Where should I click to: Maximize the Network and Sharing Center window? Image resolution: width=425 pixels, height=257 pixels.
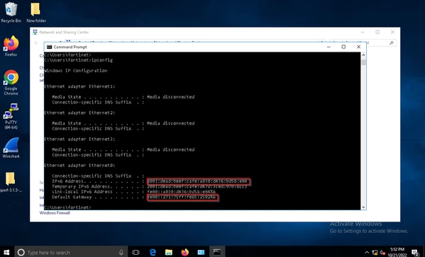pos(377,32)
